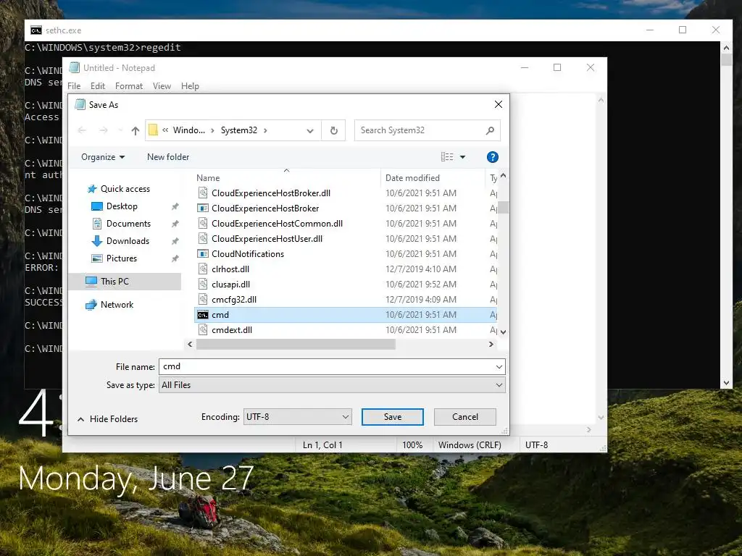Open the Format menu in Notepad
This screenshot has width=742, height=556.
(x=129, y=86)
